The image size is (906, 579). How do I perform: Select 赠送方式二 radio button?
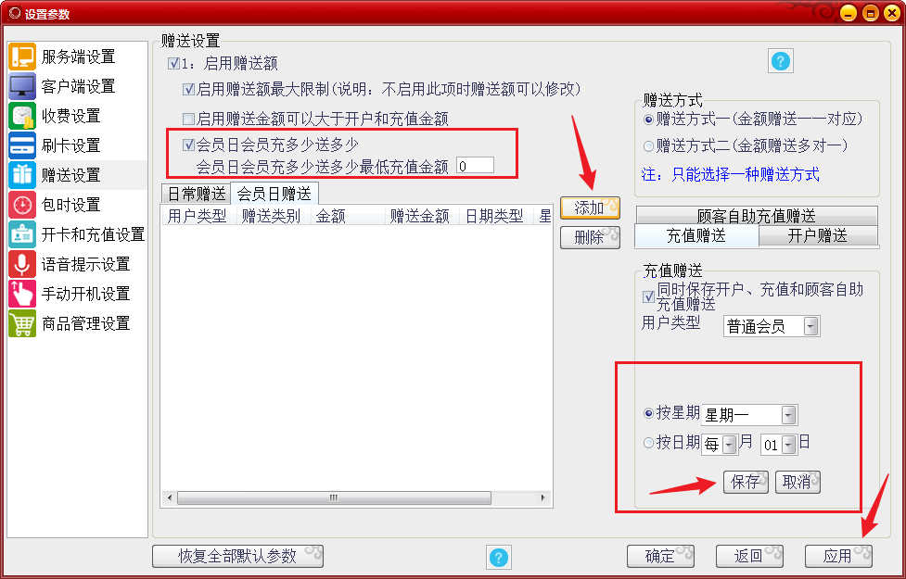click(x=648, y=146)
